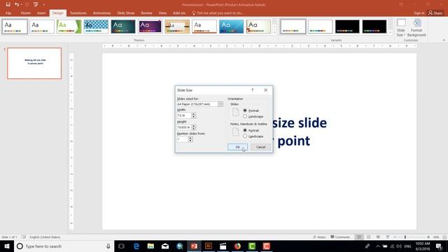Switch to Normal view icon in status bar

point(359,237)
